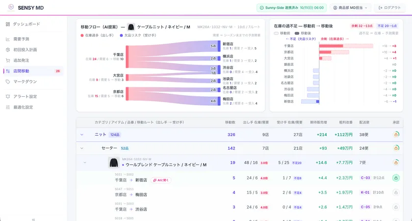Screen dimensions: 412x221
Task: Go to ダッシュボード in the sidebar
Action: 33,24
